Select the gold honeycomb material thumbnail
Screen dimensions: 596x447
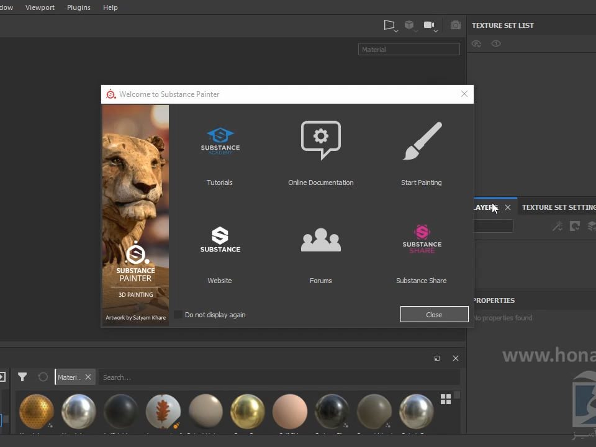point(37,411)
